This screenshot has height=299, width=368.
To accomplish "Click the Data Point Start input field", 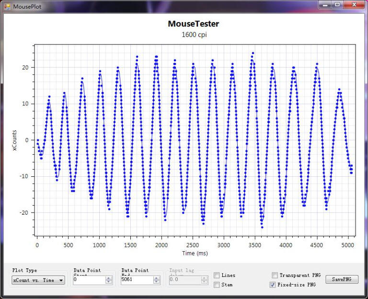I will (88, 280).
